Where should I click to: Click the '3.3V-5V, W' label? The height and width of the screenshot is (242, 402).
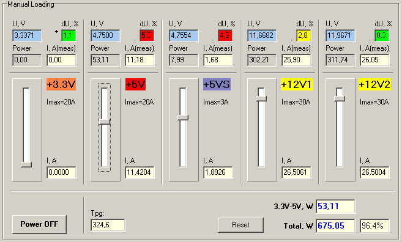click(x=294, y=207)
